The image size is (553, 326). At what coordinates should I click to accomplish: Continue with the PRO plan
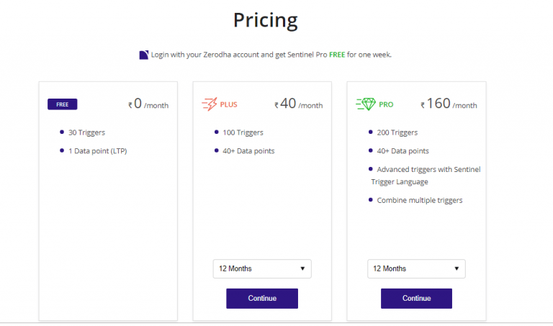416,299
